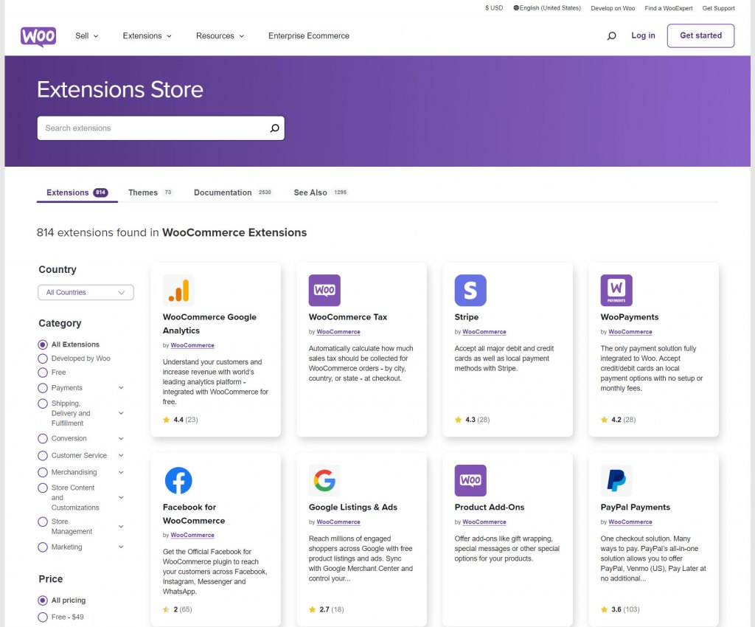Switch to the See Also tab
Viewport: 755px width, 627px height.
[x=320, y=193]
